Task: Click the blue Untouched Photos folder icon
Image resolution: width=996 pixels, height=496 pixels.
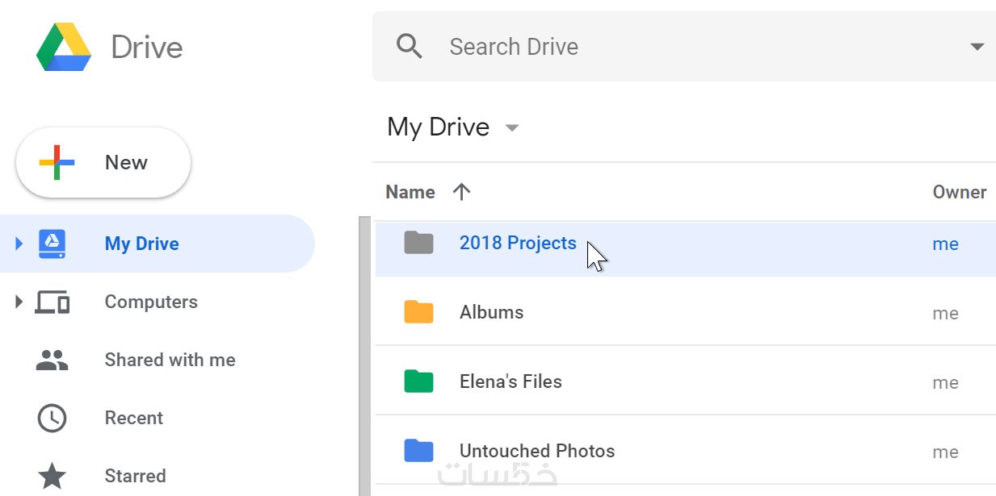Action: pos(418,451)
